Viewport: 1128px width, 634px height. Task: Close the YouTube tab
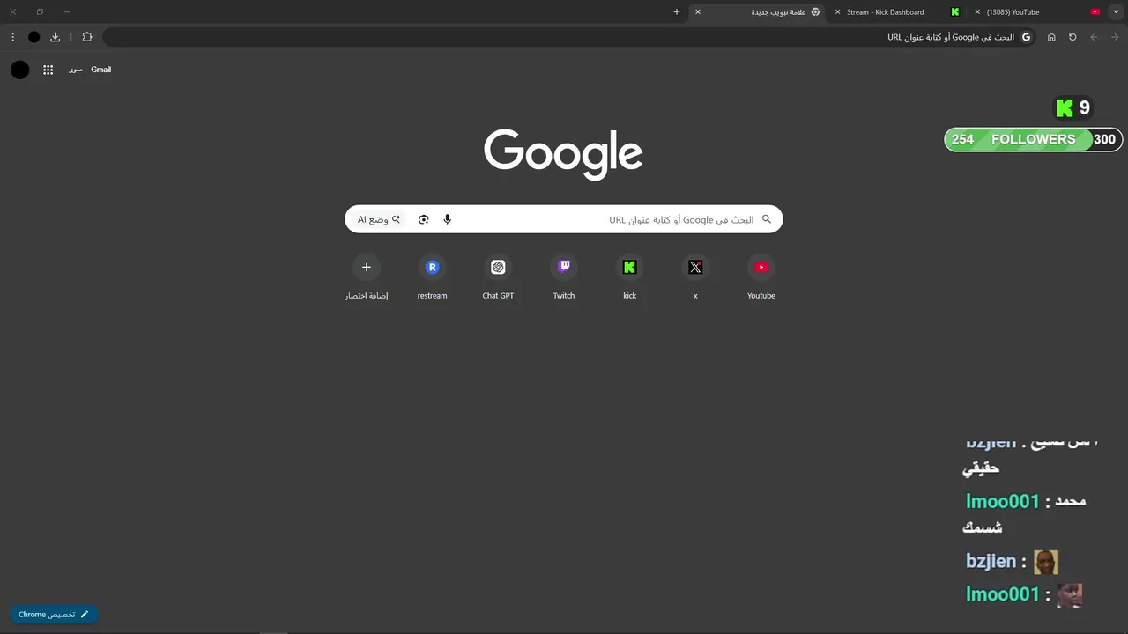[977, 12]
